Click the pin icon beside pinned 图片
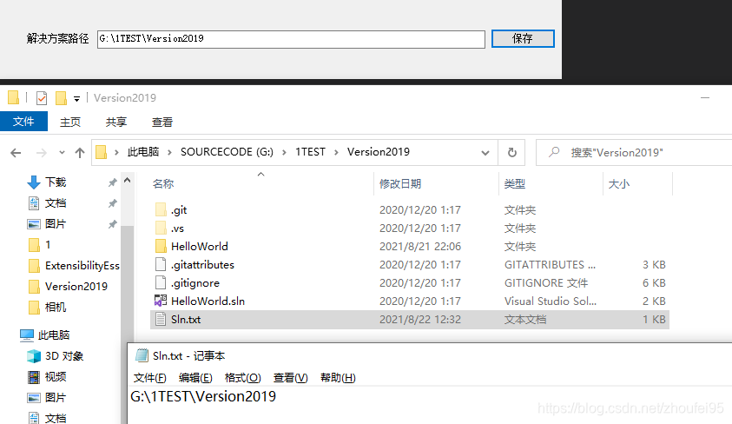The image size is (732, 424). (113, 224)
